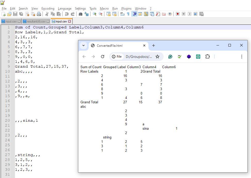Screen dimensions: 251x178
Task: Toggle show all characters
Action: coord(128,14)
